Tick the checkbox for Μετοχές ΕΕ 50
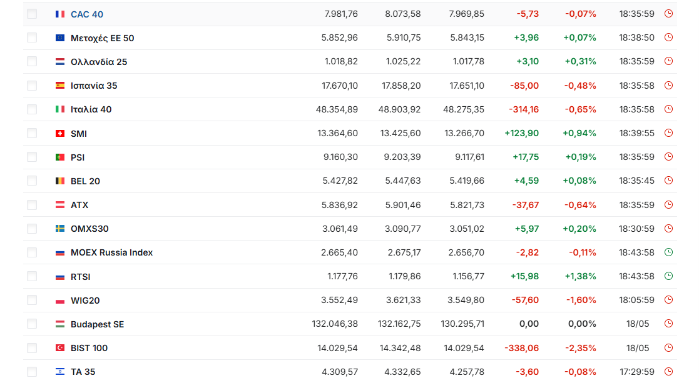 click(x=32, y=38)
